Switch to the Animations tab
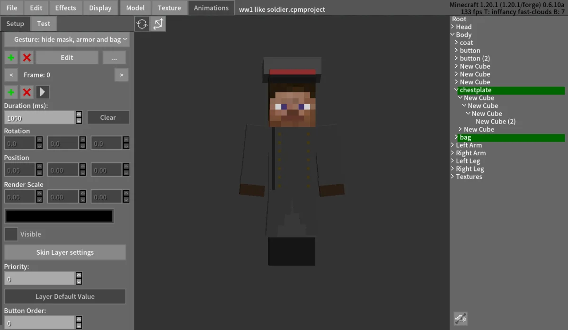 pos(211,8)
